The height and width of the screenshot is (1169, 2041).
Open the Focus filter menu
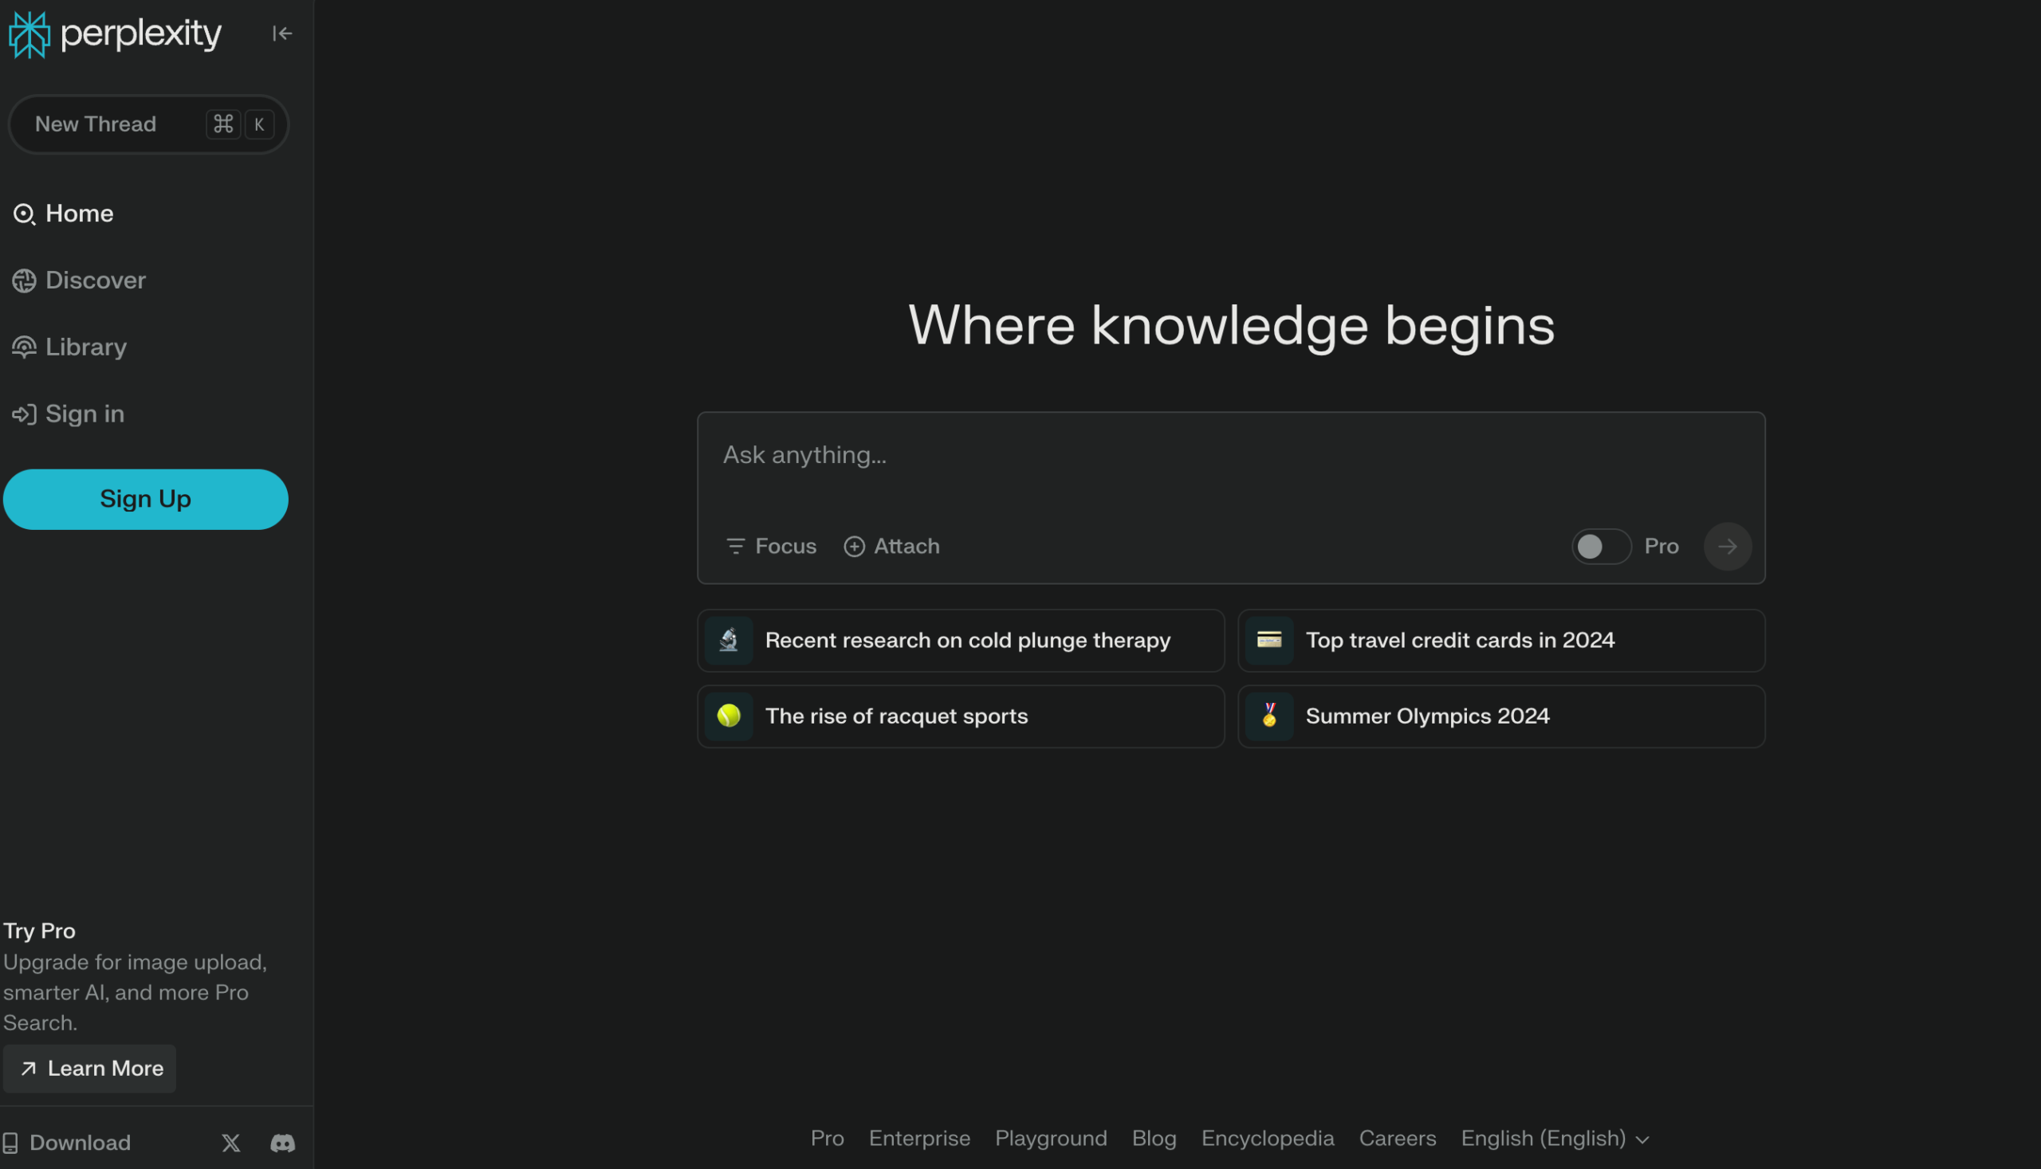point(771,547)
